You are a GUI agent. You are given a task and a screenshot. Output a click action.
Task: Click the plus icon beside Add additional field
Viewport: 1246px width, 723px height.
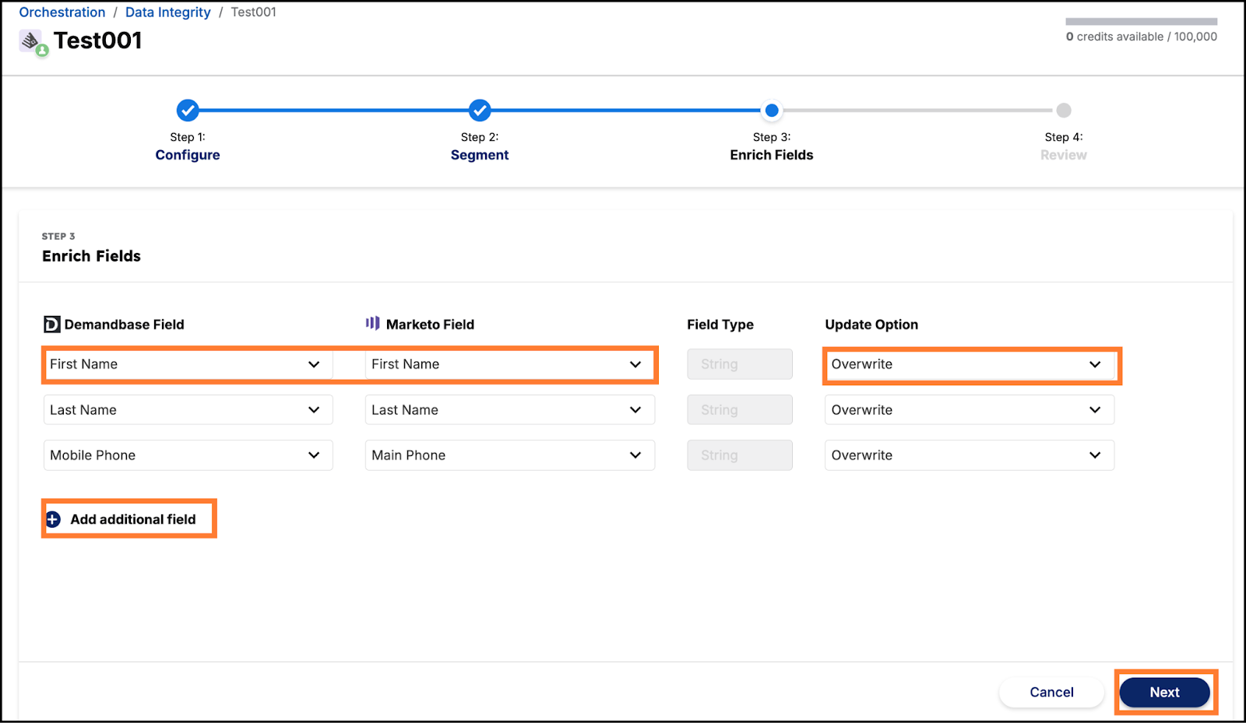pos(53,520)
